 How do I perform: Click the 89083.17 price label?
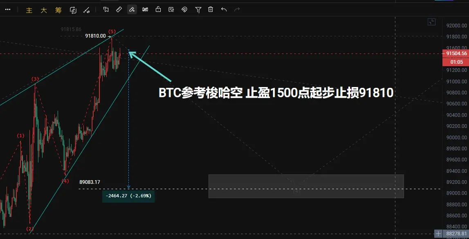(90, 182)
